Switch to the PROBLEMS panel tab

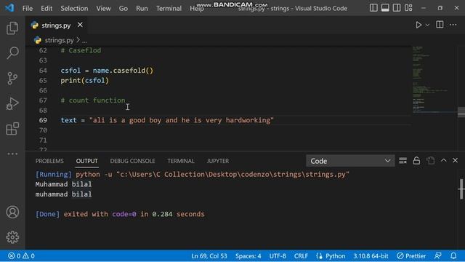[49, 161]
